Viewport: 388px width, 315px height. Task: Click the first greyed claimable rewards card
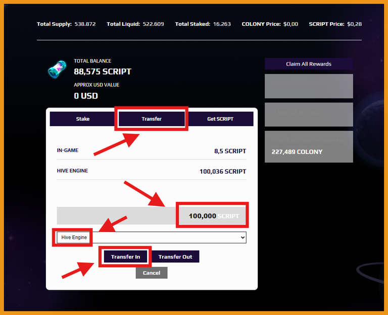[x=309, y=86]
